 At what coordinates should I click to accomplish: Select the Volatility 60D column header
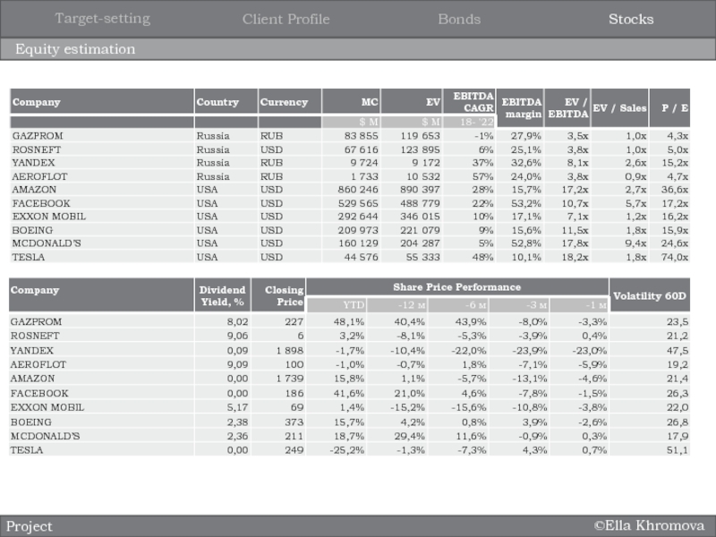651,295
